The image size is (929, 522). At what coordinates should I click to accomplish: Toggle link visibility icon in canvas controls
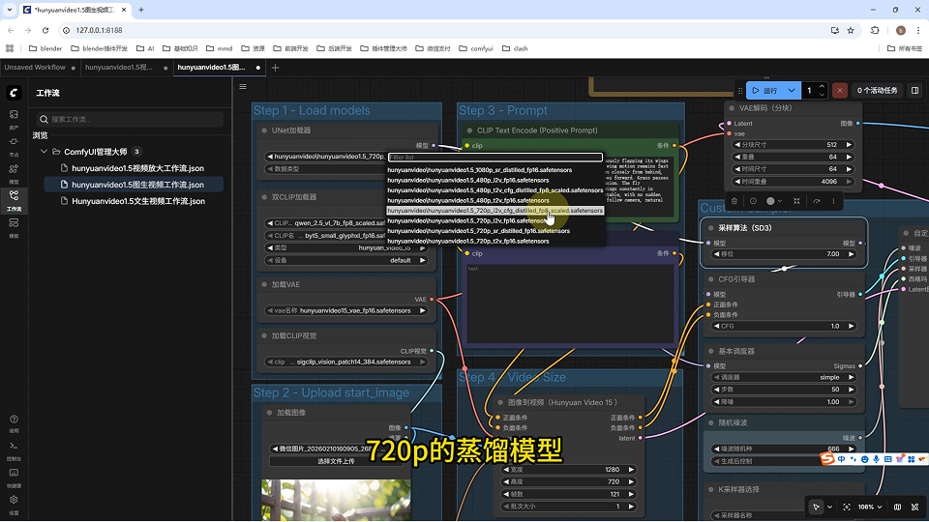(x=914, y=507)
